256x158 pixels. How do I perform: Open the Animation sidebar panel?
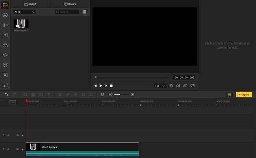(5, 65)
